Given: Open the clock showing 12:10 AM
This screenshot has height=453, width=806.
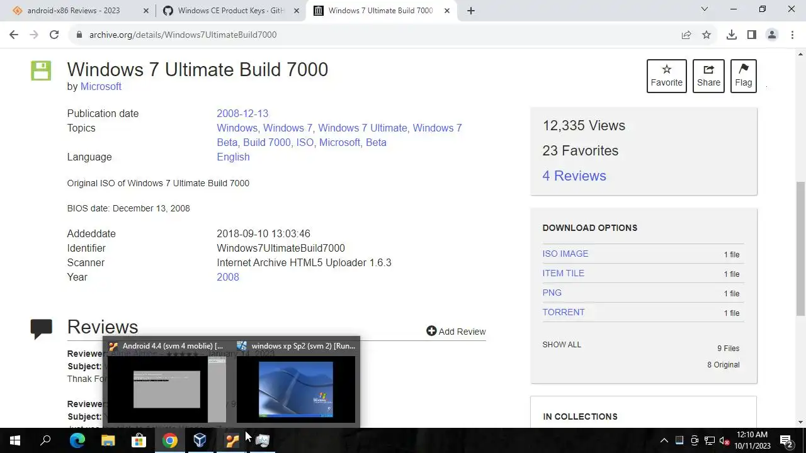Looking at the screenshot, I should click(752, 440).
